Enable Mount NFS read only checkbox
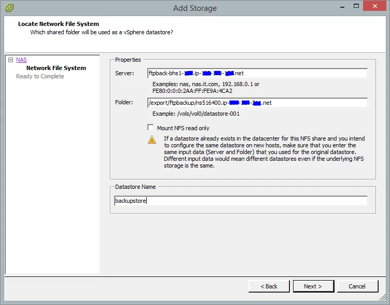This screenshot has width=390, height=305. [x=151, y=128]
